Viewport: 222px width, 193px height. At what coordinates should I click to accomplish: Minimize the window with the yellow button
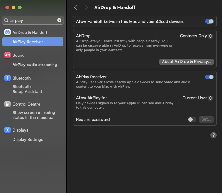[x=13, y=8]
